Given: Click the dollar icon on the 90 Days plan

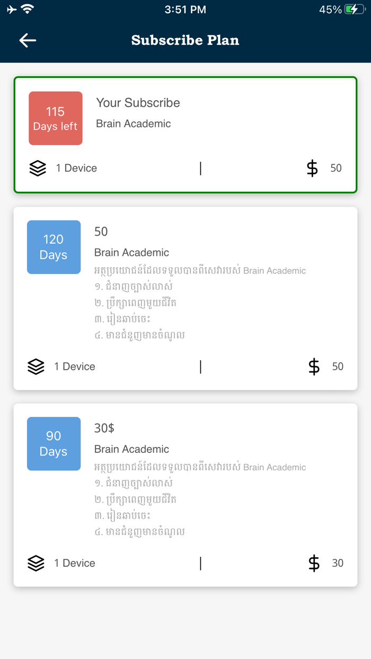Looking at the screenshot, I should [314, 563].
